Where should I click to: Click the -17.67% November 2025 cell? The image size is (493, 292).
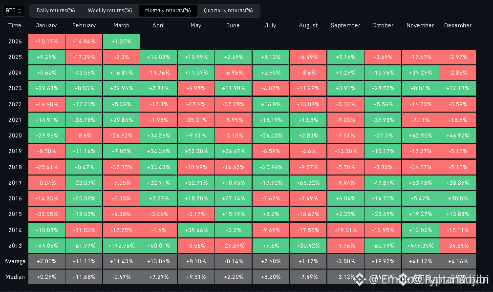point(420,57)
